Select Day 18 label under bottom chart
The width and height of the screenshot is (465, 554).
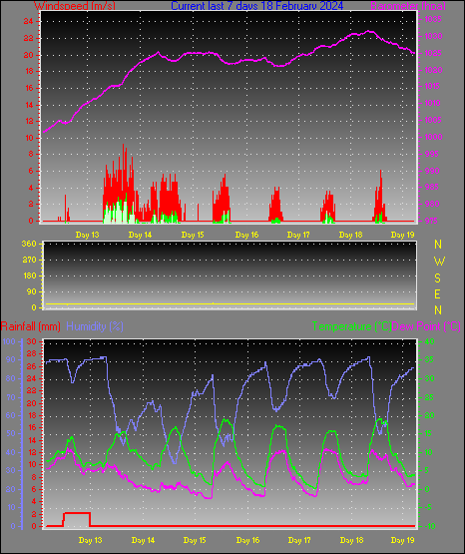351,540
